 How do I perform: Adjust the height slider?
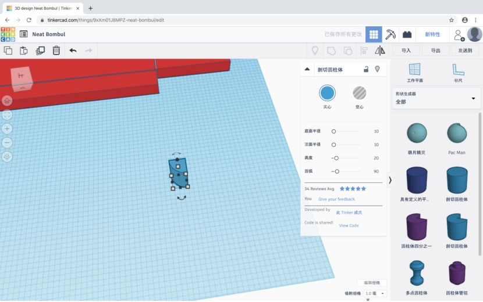pos(336,158)
